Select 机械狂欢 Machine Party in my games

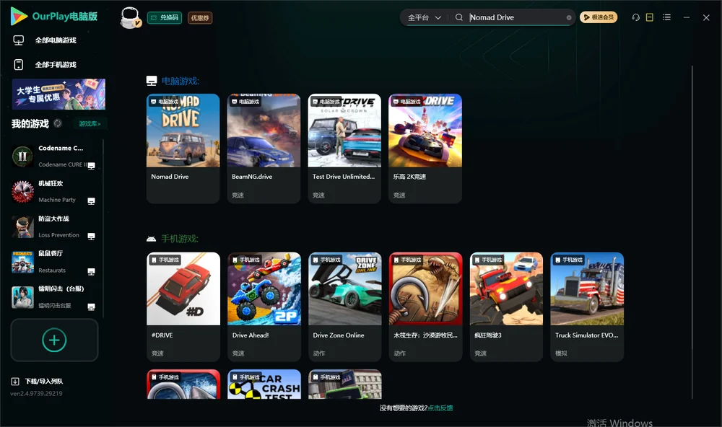pyautogui.click(x=53, y=191)
